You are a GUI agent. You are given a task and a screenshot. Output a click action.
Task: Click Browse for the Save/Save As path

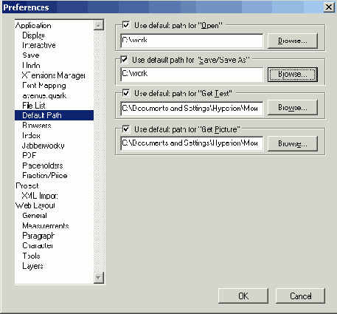(293, 75)
